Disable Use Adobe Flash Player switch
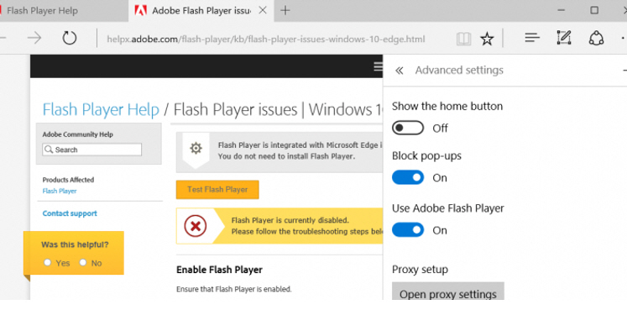 (x=407, y=230)
